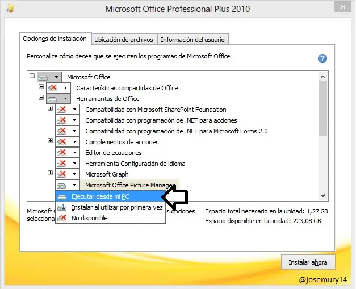
Task: Select Microsoft Office Picture Manager label
Action: 131,185
